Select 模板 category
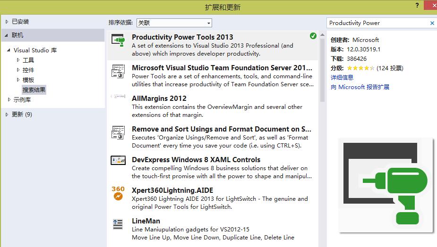The width and height of the screenshot is (437, 247). coord(28,80)
